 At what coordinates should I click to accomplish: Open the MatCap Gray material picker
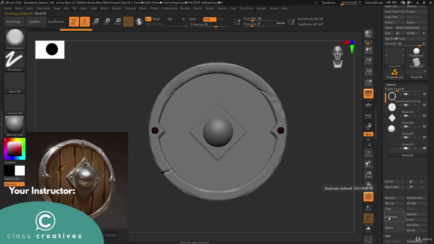point(15,126)
